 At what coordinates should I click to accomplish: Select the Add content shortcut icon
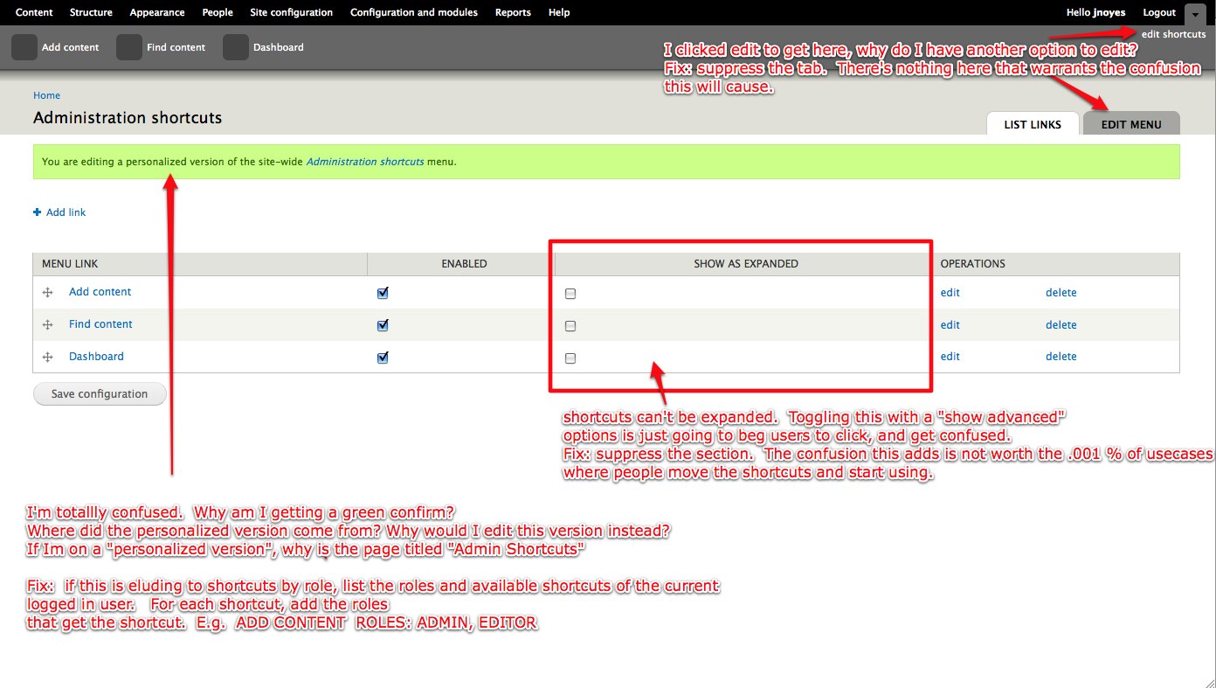click(x=24, y=48)
